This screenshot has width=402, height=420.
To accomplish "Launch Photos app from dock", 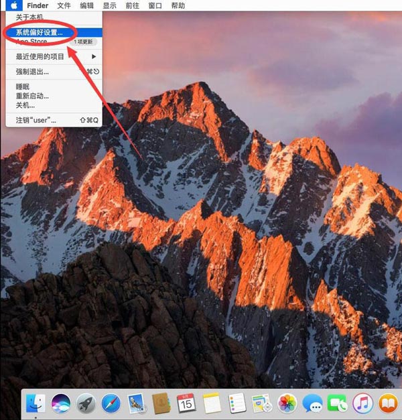I will coord(287,403).
